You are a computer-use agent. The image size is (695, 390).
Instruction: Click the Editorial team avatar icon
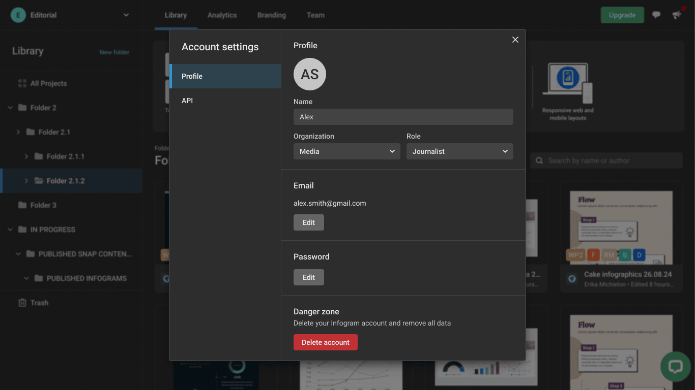coord(18,15)
